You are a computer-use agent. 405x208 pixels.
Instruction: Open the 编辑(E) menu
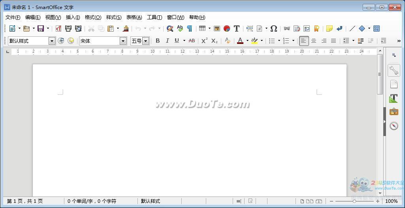(x=33, y=17)
